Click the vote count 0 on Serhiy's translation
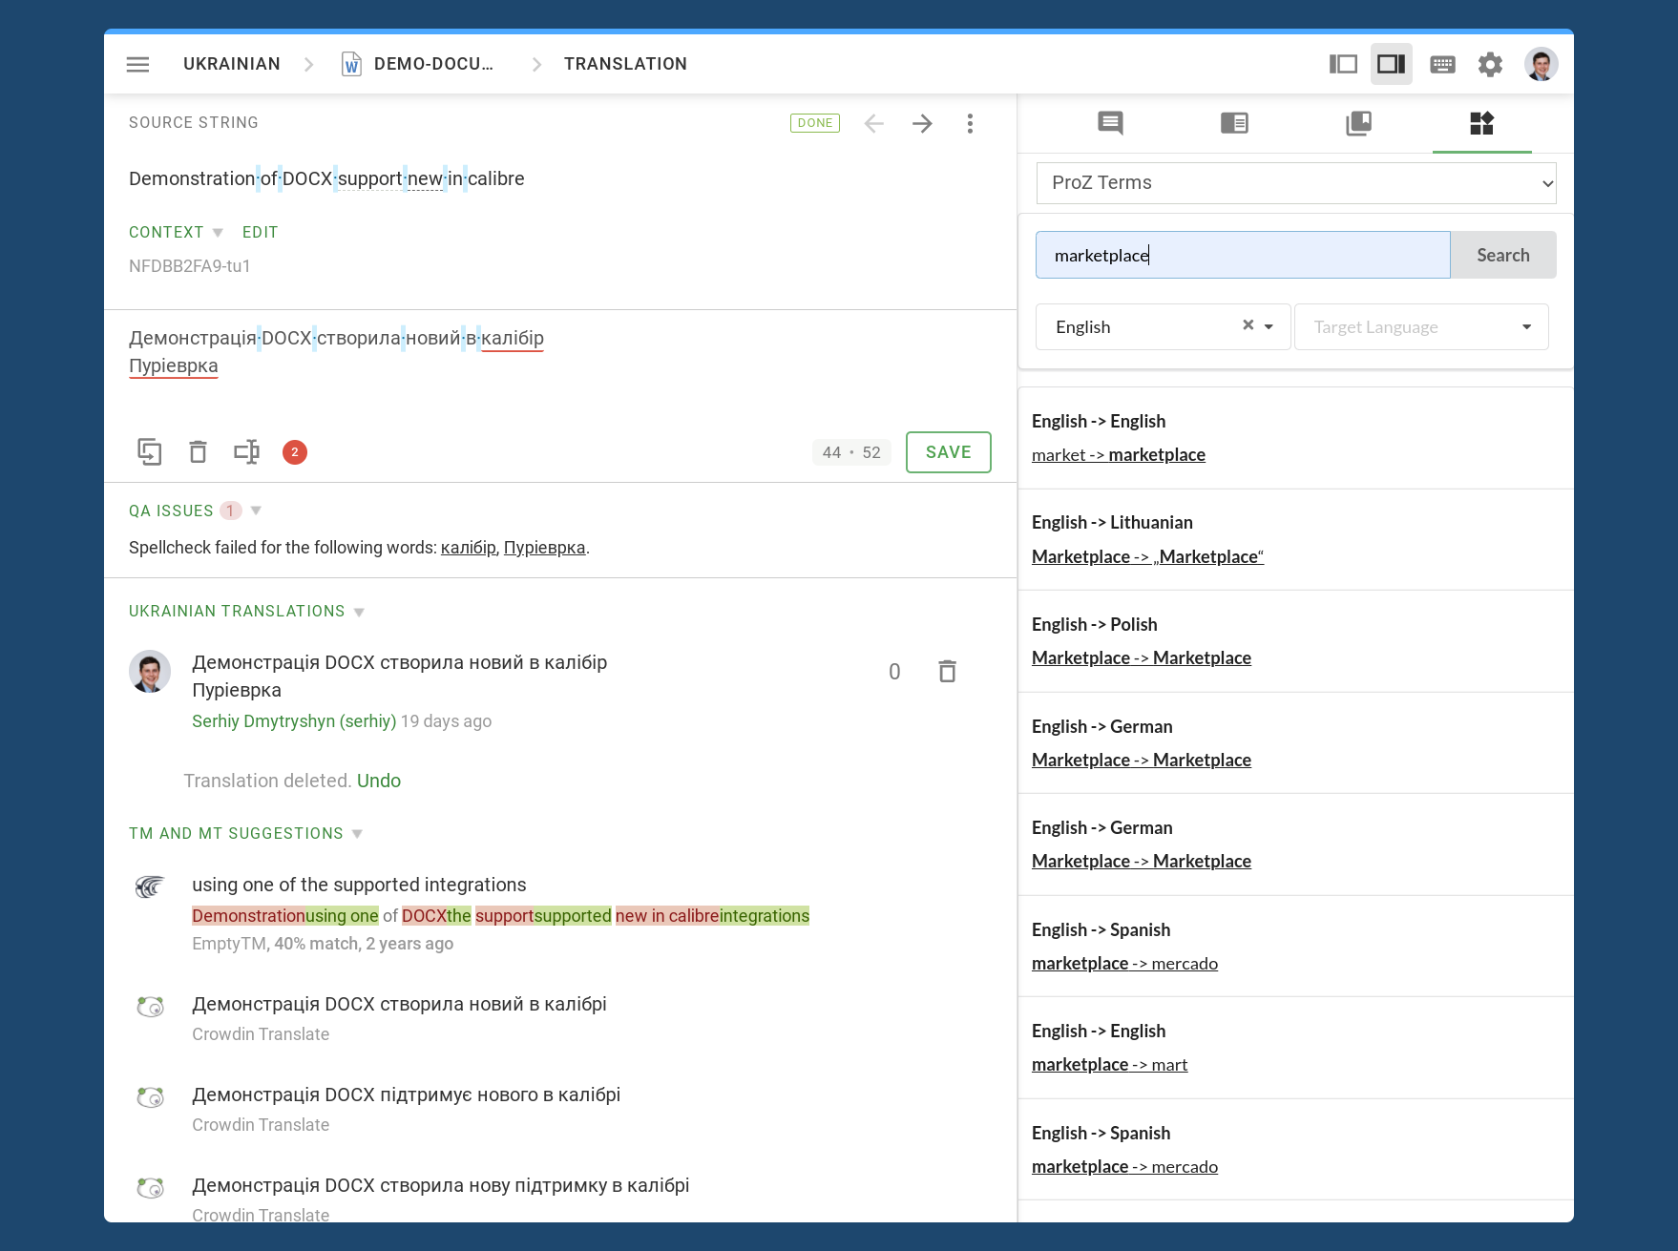The image size is (1678, 1251). [894, 671]
